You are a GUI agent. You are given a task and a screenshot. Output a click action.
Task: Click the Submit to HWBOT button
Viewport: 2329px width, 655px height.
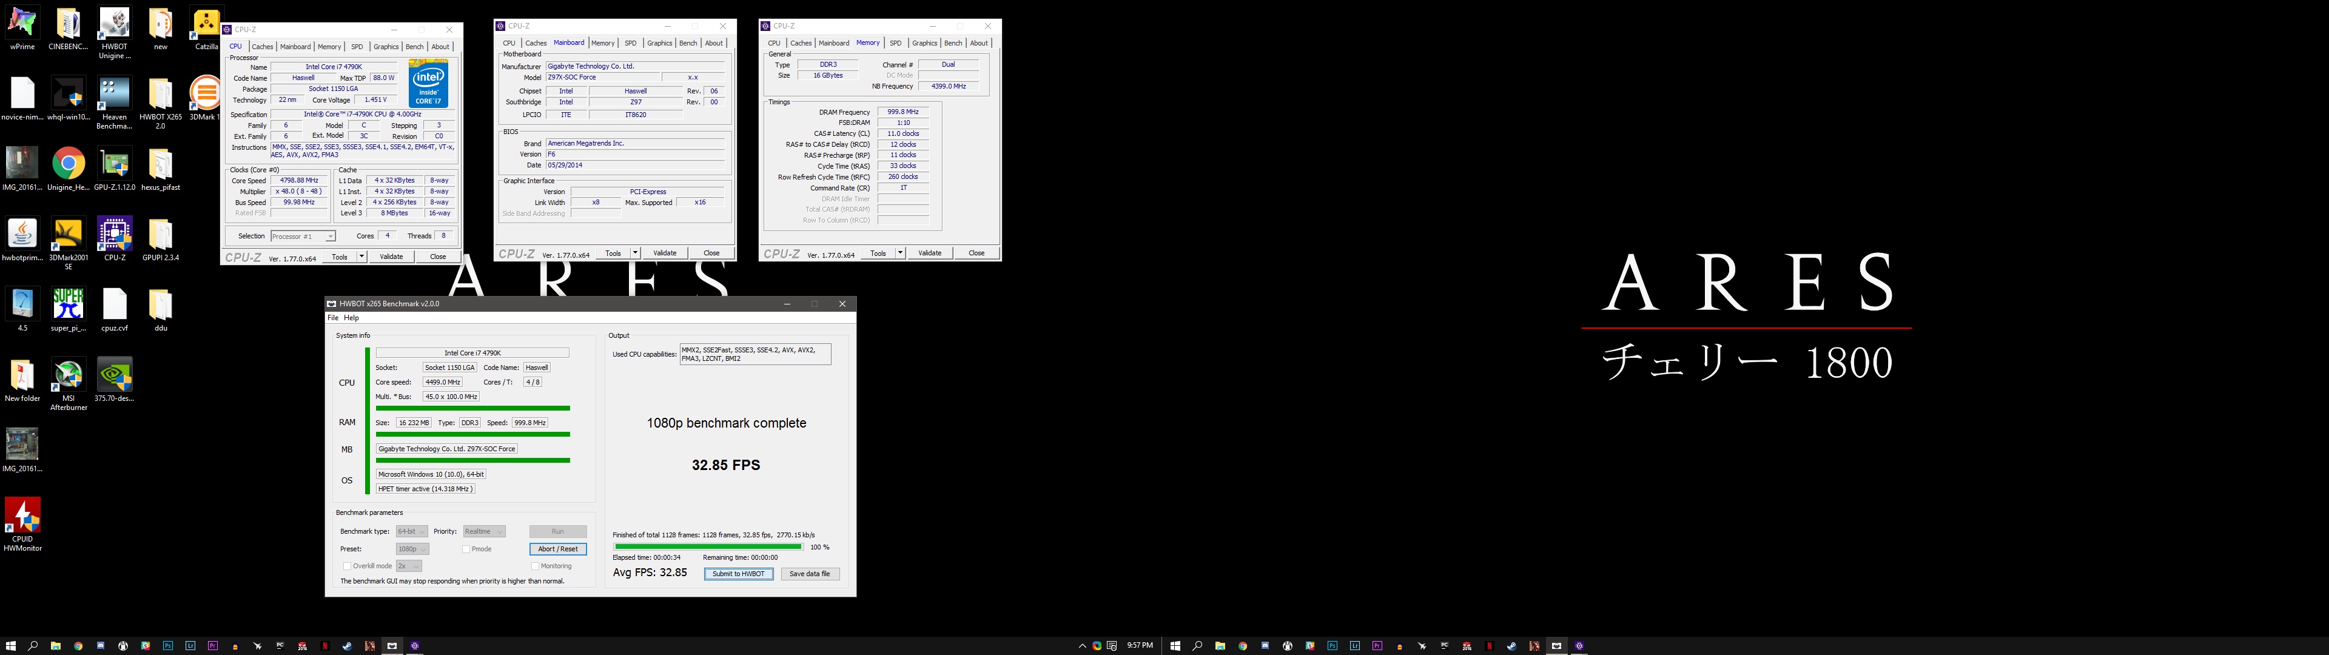click(x=739, y=574)
